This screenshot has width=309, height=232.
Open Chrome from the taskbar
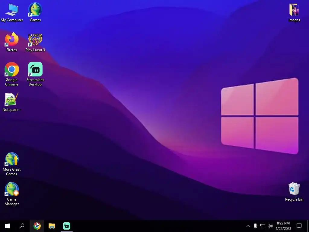pos(37,226)
